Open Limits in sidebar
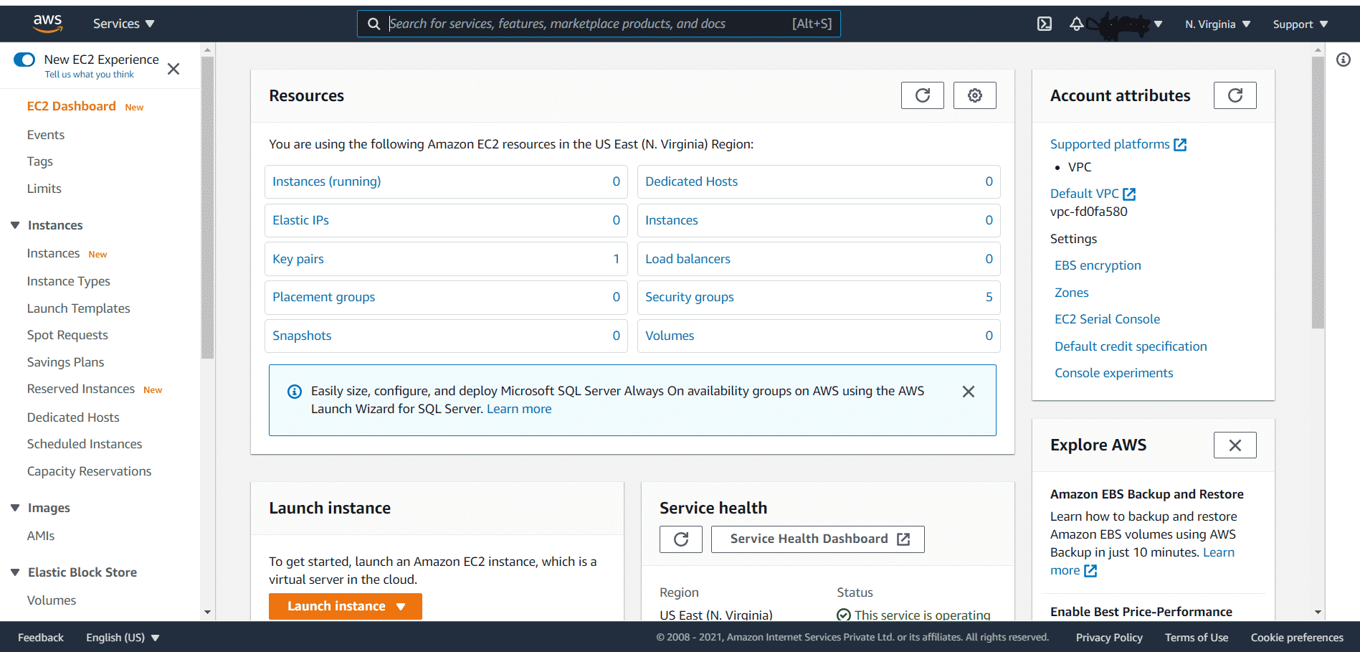The height and width of the screenshot is (652, 1360). click(44, 189)
